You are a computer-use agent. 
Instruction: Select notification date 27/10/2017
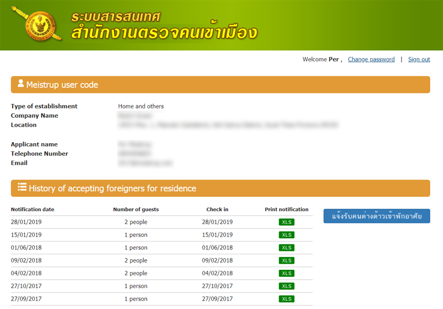point(26,286)
